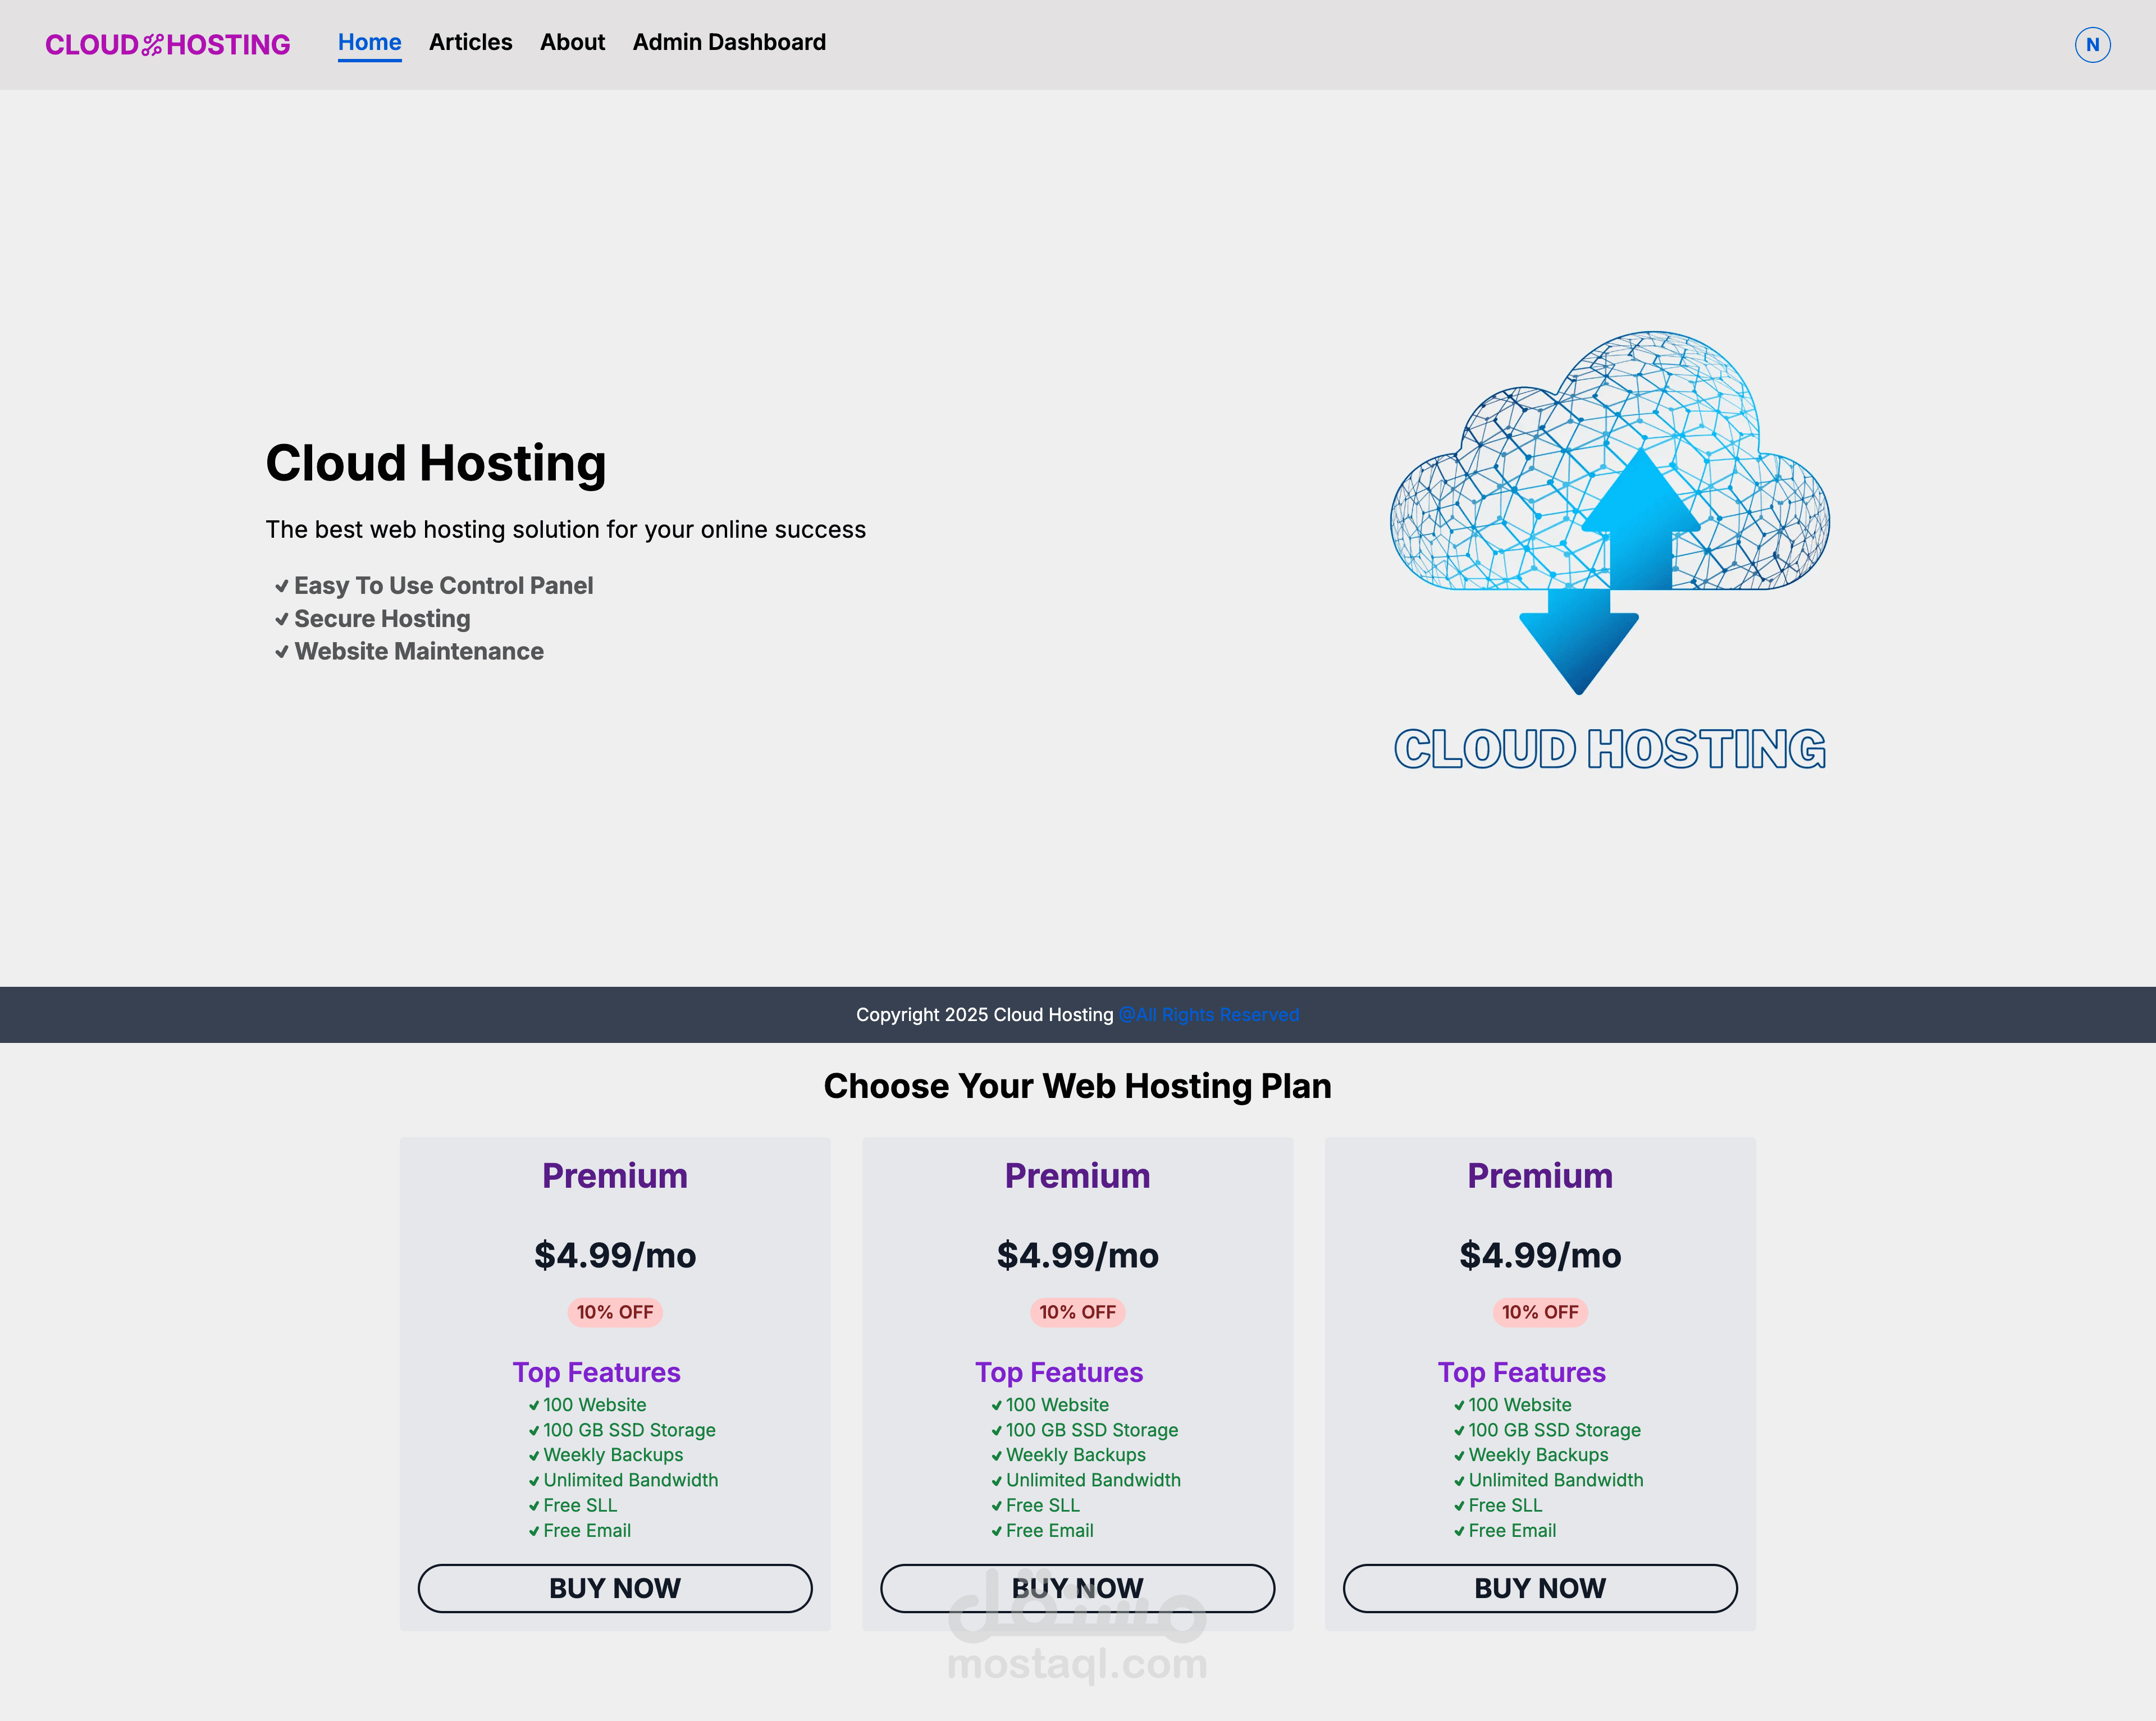Click the link icon in the logo
The height and width of the screenshot is (1721, 2156).
152,45
